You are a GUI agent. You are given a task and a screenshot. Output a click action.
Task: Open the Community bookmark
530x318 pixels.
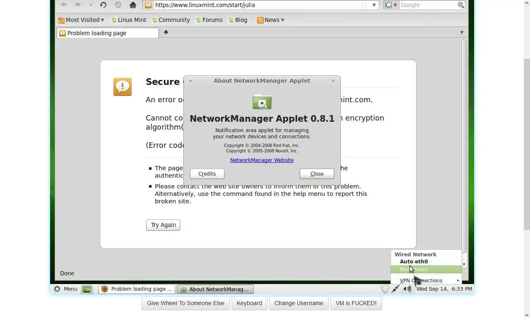(x=171, y=20)
